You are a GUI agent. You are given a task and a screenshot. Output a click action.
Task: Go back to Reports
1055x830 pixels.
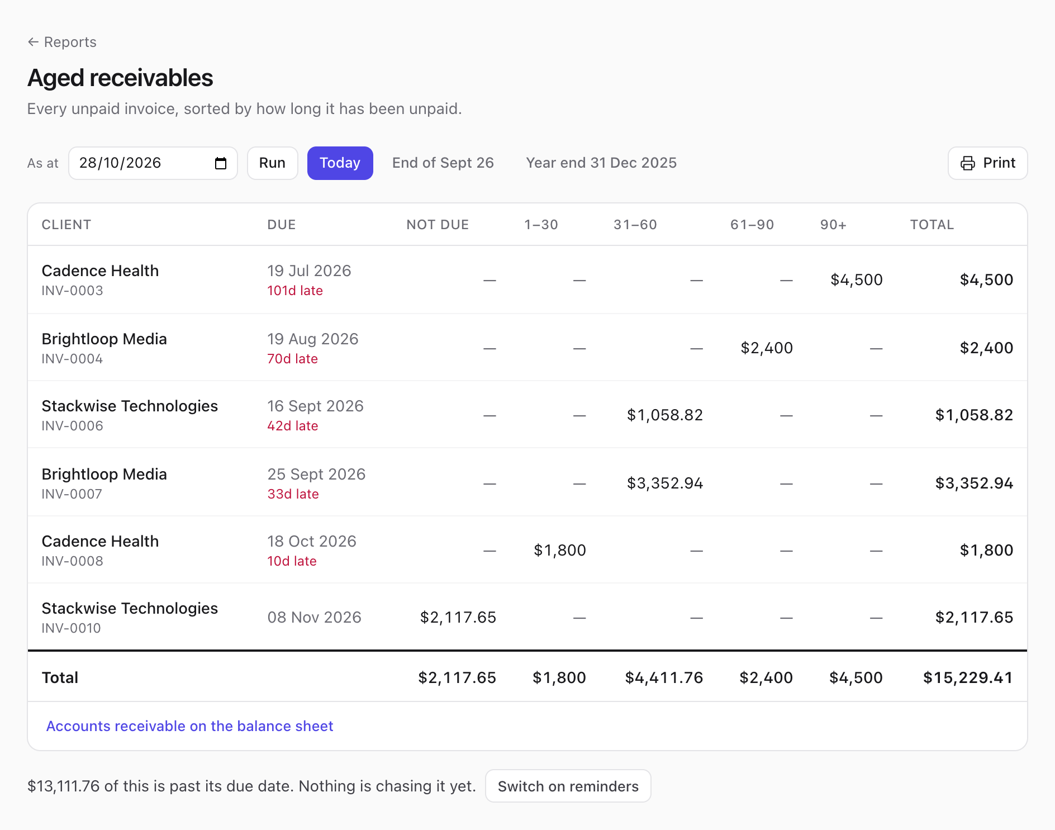[x=62, y=42]
